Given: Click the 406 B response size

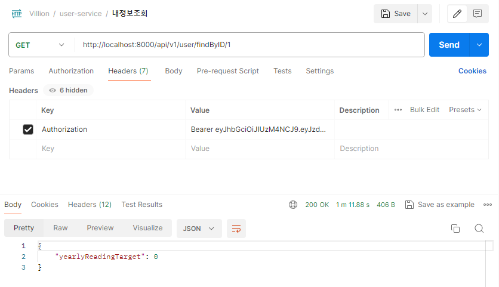Looking at the screenshot, I should tap(386, 205).
